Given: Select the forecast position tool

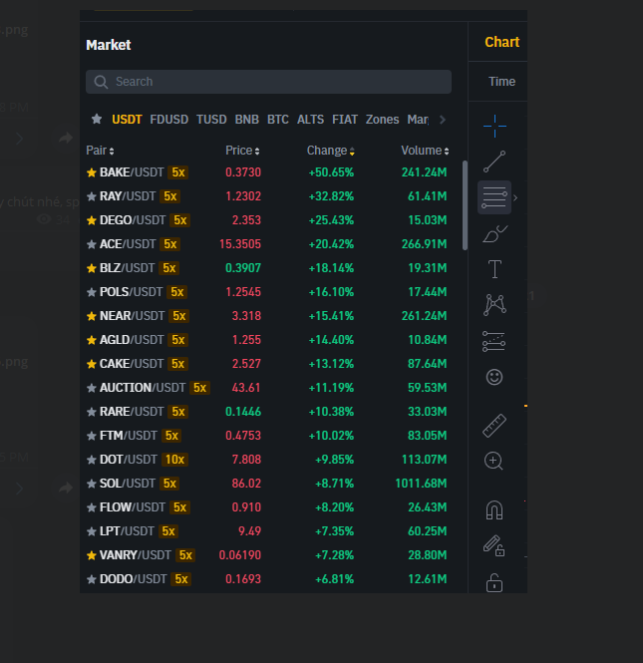Looking at the screenshot, I should pyautogui.click(x=494, y=341).
